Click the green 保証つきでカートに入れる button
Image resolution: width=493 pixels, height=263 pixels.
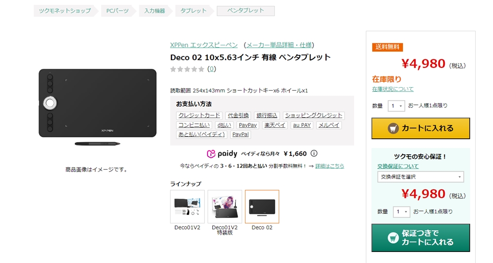[421, 238]
